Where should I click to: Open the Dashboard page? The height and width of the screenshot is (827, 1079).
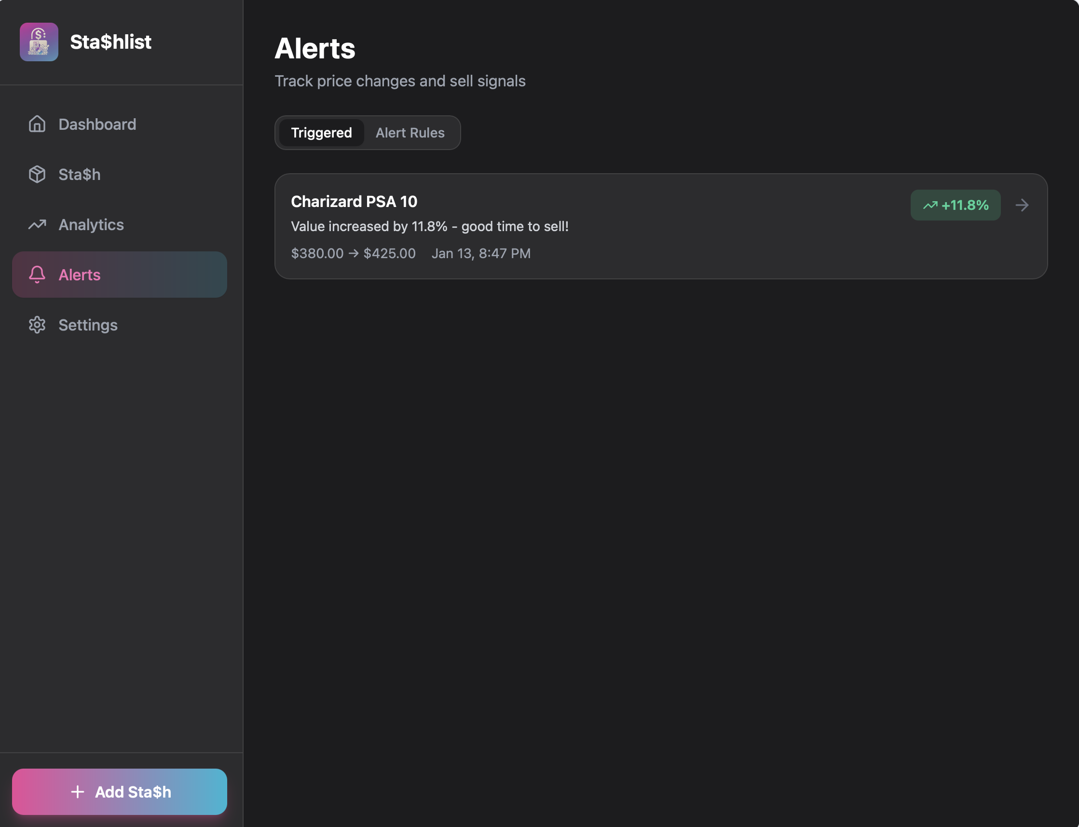coord(97,124)
